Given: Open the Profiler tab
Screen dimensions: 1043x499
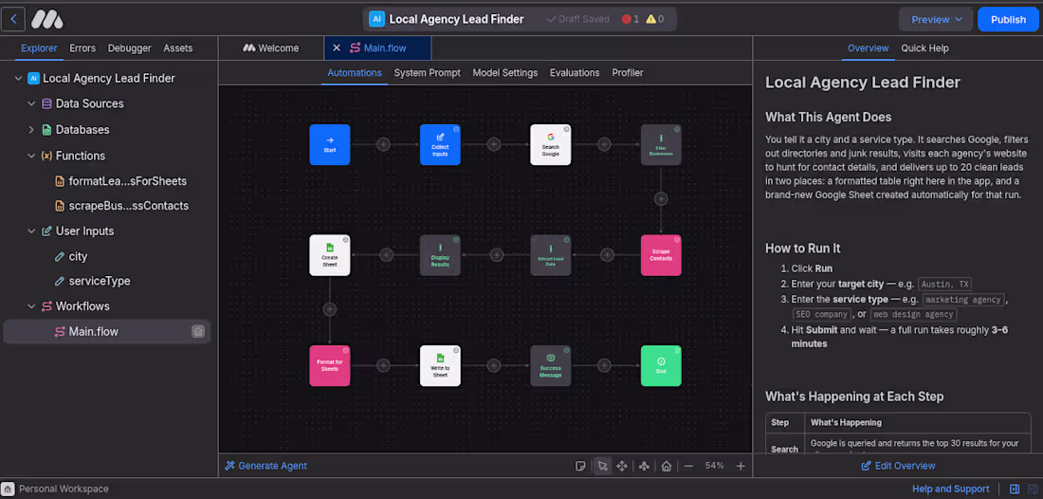Looking at the screenshot, I should click(628, 72).
